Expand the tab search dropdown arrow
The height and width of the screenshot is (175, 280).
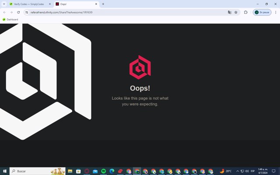pyautogui.click(x=4, y=4)
